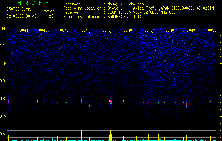222x141 pixels.
Task: Select the file name 05070040.png
Action: [x=19, y=9]
